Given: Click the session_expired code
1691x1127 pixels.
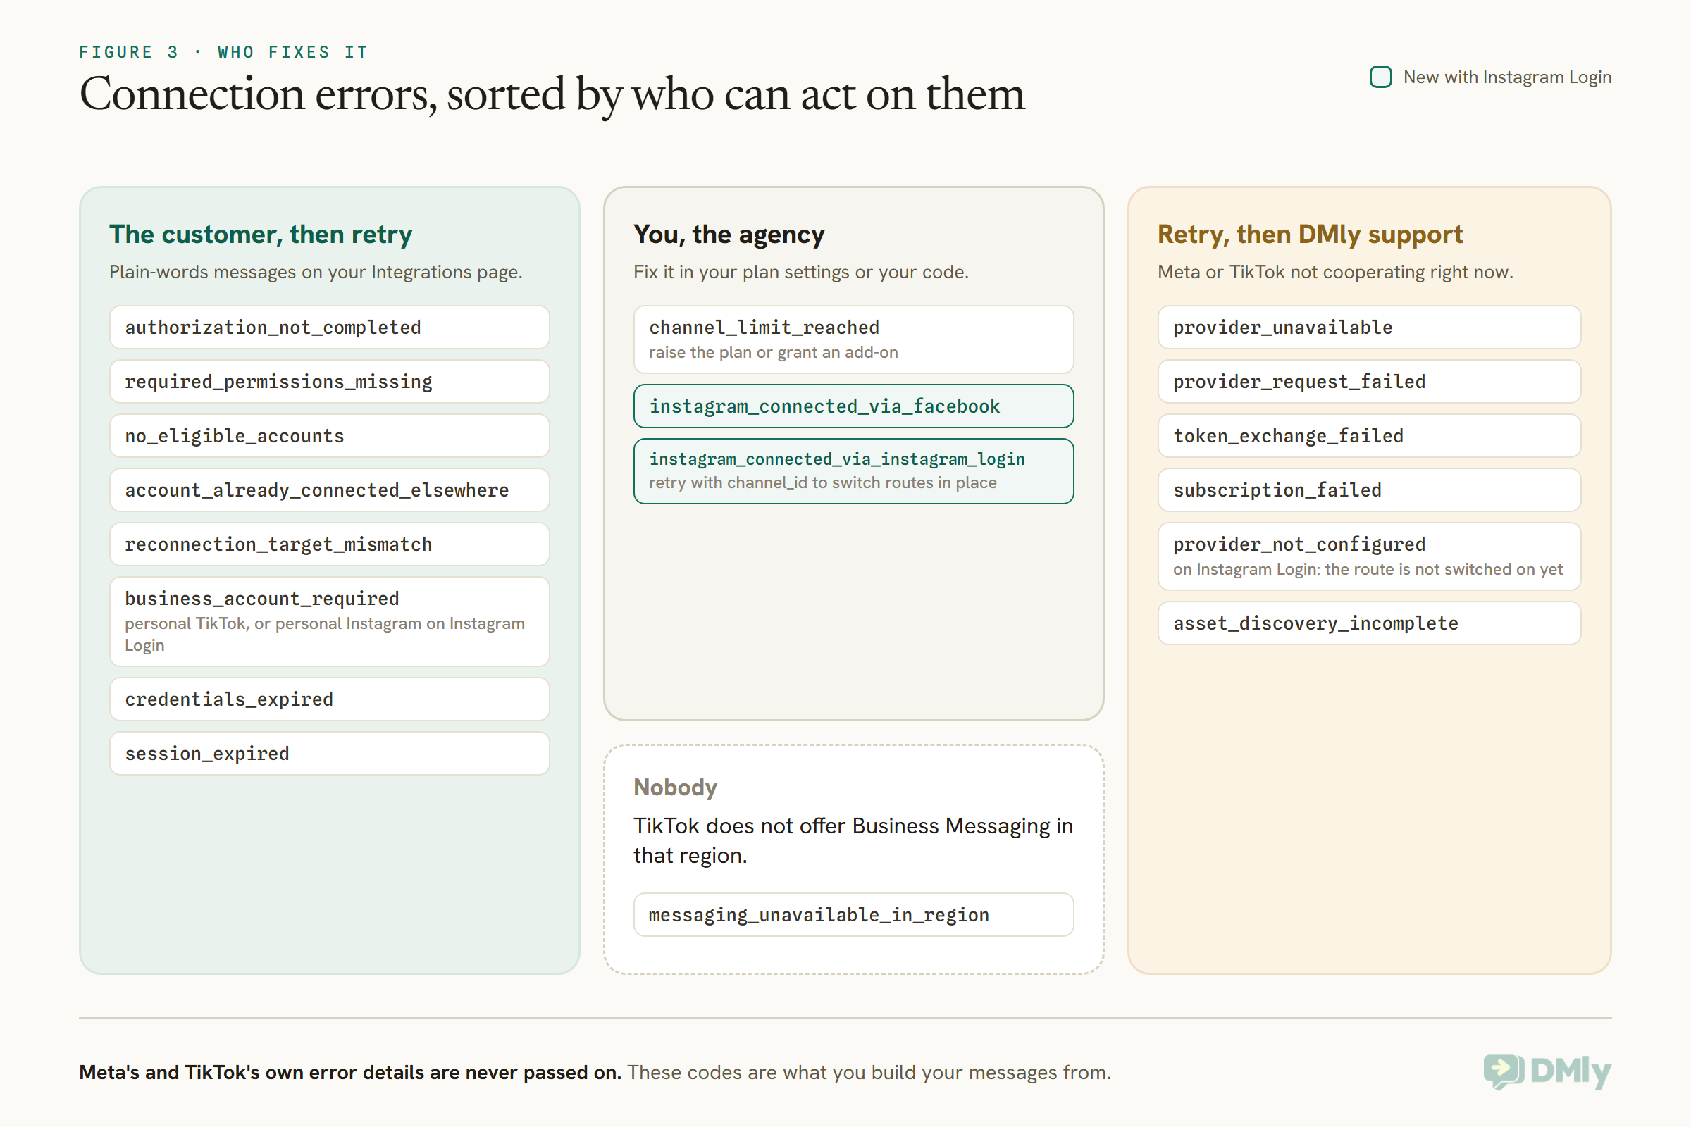Looking at the screenshot, I should coord(329,754).
